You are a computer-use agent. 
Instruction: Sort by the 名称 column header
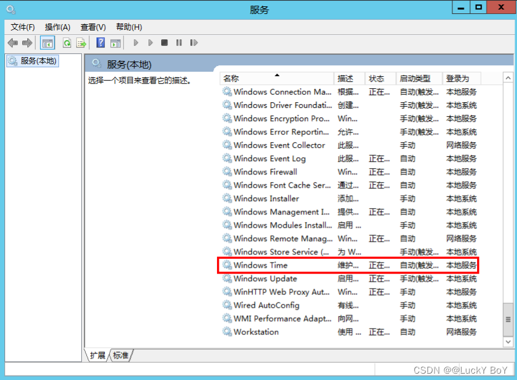coord(277,79)
